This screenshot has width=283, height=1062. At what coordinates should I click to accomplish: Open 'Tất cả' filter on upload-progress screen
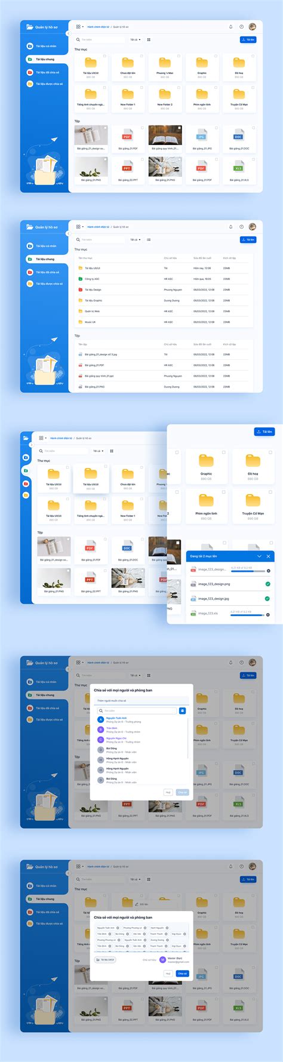[98, 451]
